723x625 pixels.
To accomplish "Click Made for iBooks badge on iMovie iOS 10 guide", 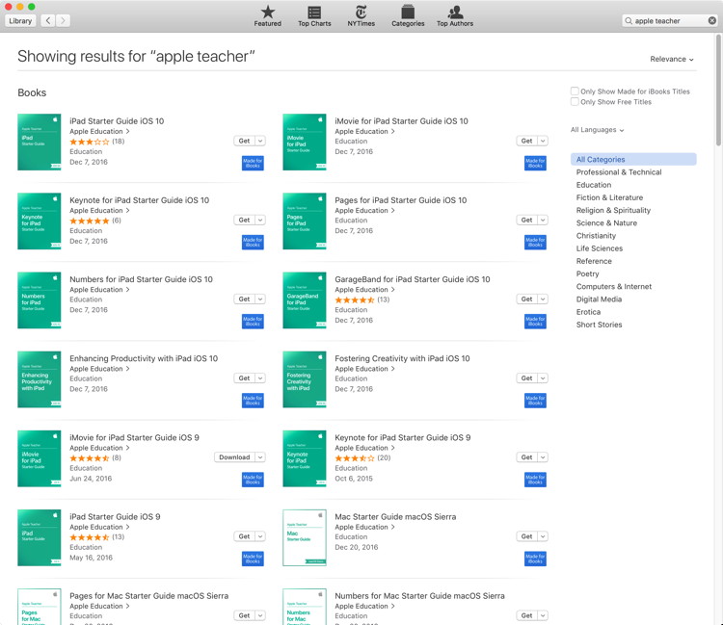I will 535,163.
